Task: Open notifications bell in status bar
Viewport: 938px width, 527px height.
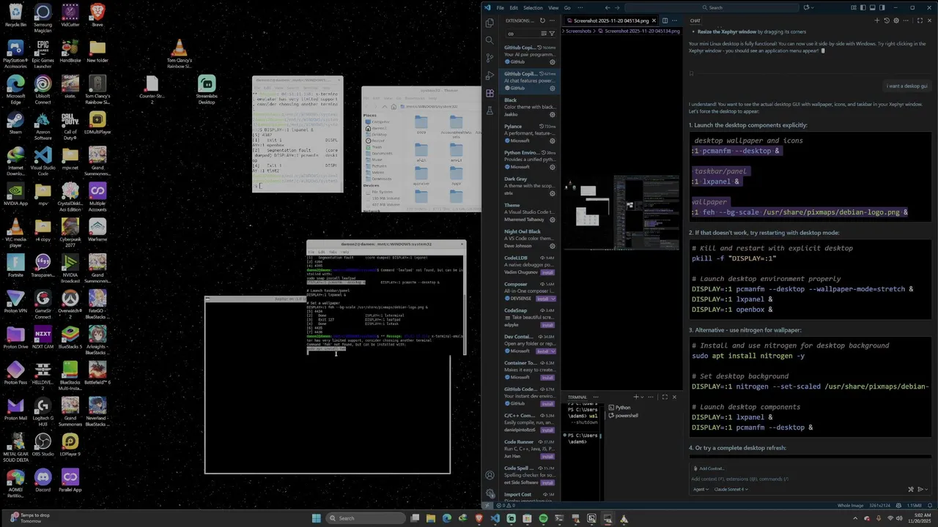Action: click(930, 505)
